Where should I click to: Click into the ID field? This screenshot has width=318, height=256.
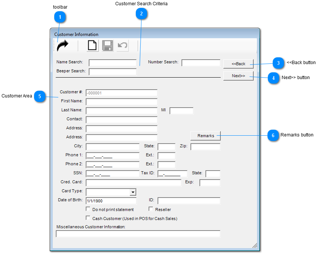click(x=189, y=201)
